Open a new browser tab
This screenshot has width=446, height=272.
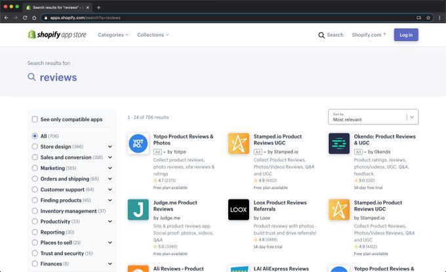98,7
